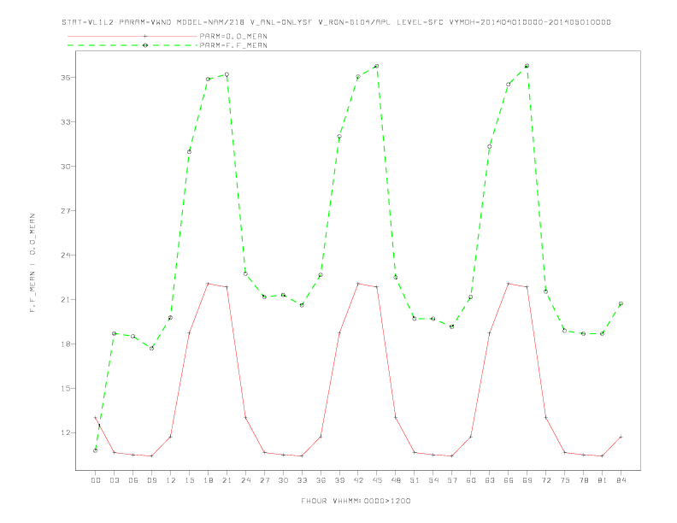Image resolution: width=677 pixels, height=523 pixels.
Task: Click x-axis tick label 54
Action: [433, 480]
